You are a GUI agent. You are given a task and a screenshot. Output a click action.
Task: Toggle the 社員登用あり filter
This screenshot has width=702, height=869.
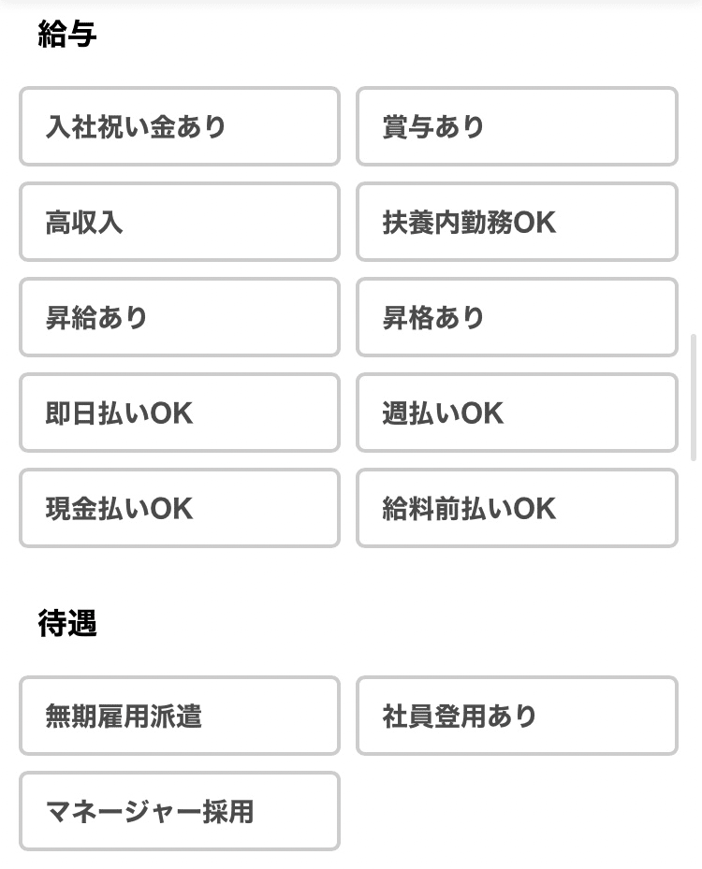click(516, 716)
